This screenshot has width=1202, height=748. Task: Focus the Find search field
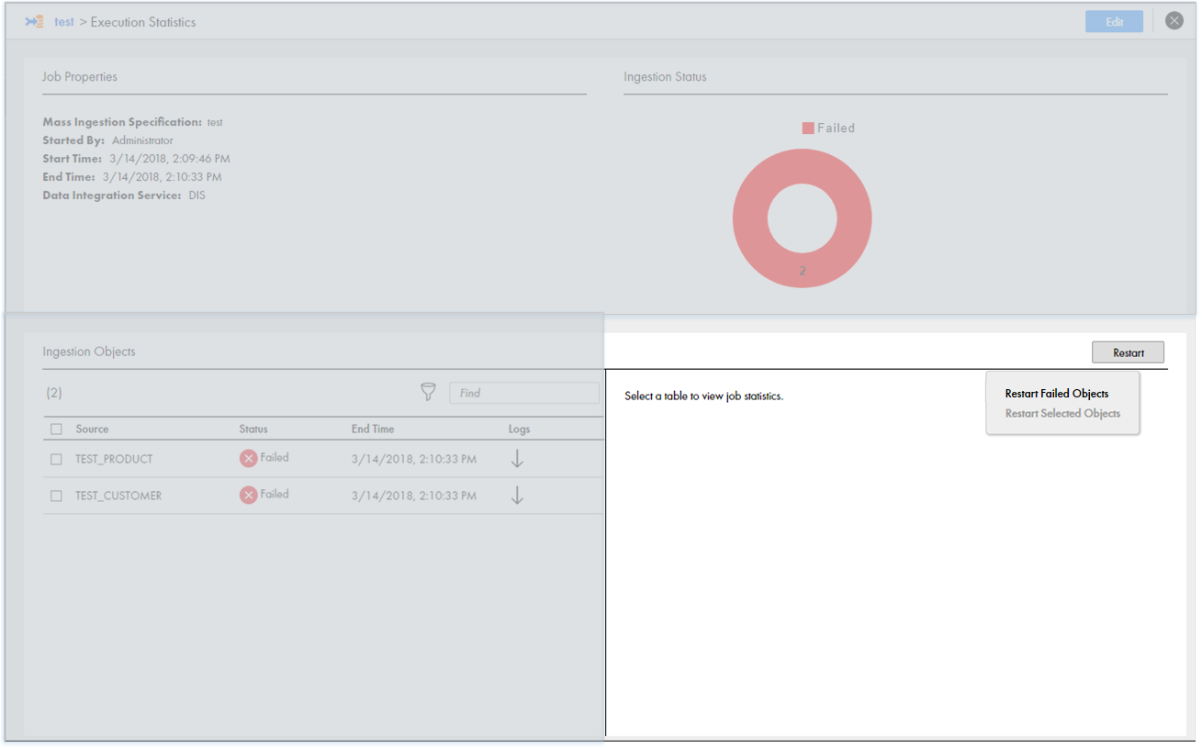click(x=524, y=393)
